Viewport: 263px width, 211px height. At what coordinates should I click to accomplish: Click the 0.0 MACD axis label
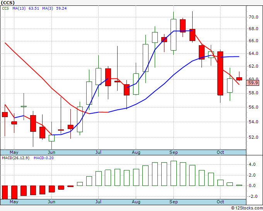[252, 186]
